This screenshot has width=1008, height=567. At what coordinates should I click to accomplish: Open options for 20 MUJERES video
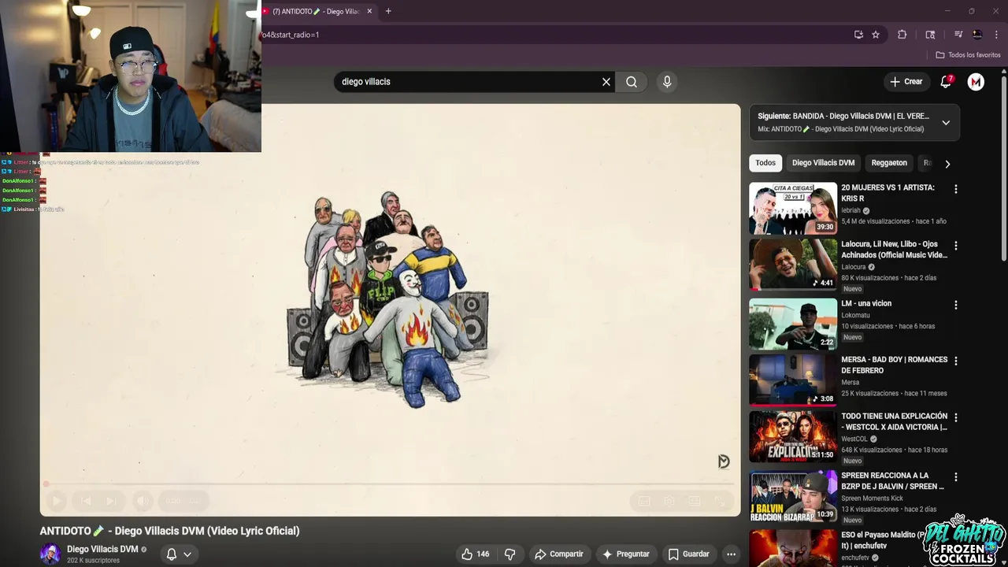956,189
